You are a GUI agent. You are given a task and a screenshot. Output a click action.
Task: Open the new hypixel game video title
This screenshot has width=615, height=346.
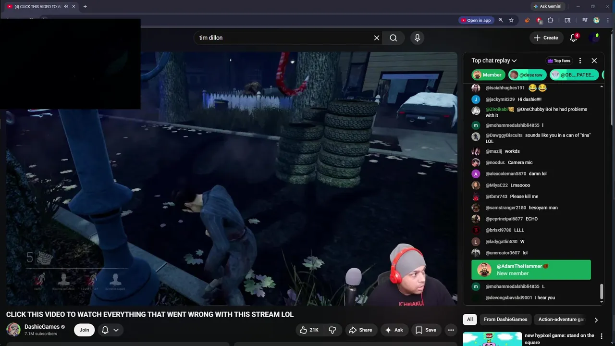559,339
